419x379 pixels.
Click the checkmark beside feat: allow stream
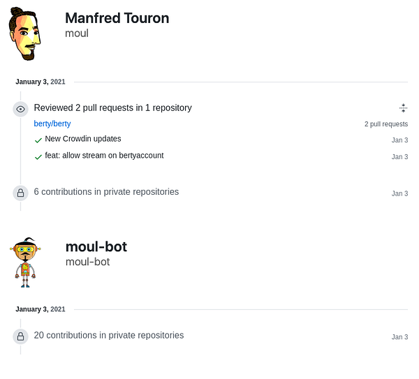point(38,157)
